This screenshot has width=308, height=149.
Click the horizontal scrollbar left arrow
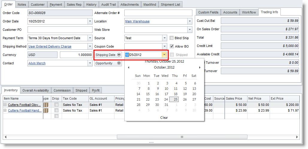point(5,137)
